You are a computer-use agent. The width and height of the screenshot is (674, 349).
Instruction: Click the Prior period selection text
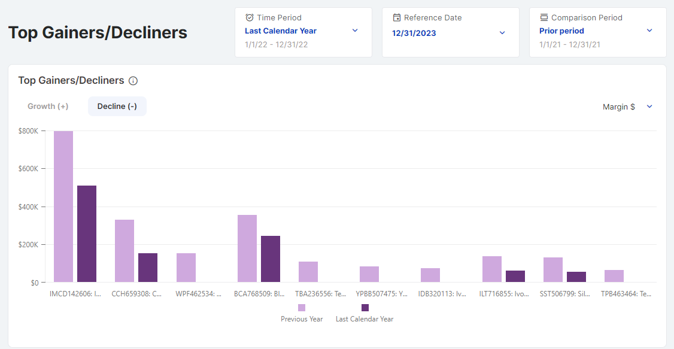pyautogui.click(x=561, y=31)
